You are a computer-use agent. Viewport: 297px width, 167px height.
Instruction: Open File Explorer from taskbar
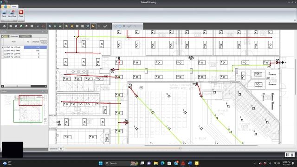click(156, 163)
